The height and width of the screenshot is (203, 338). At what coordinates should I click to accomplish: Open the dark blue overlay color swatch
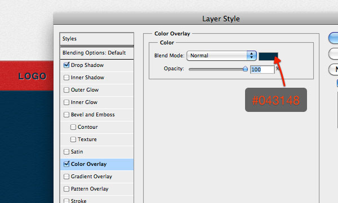[x=268, y=56]
